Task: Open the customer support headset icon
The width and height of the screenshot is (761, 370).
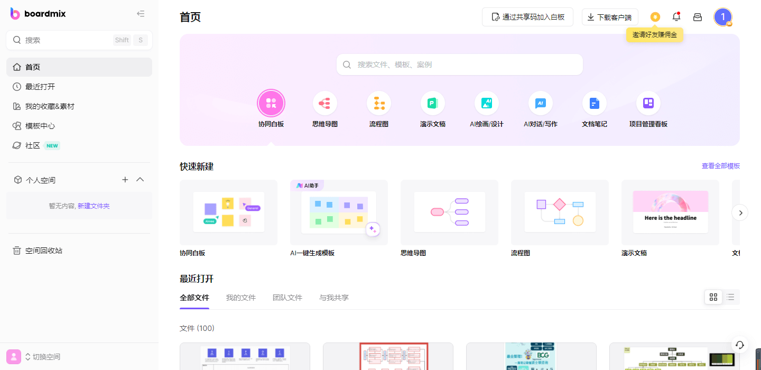Action: 740,345
